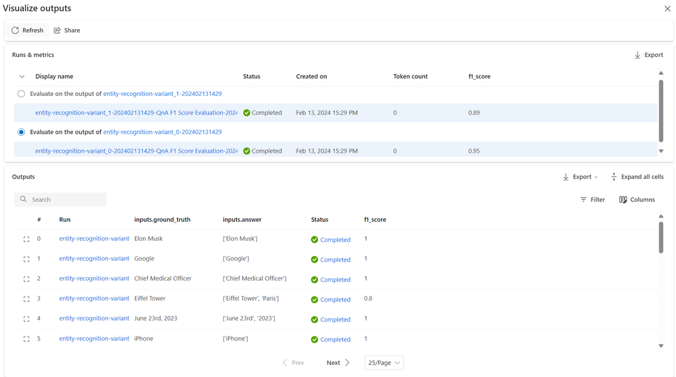
Task: Open entity-recognition-variant_0-202402131429 link
Action: (162, 132)
